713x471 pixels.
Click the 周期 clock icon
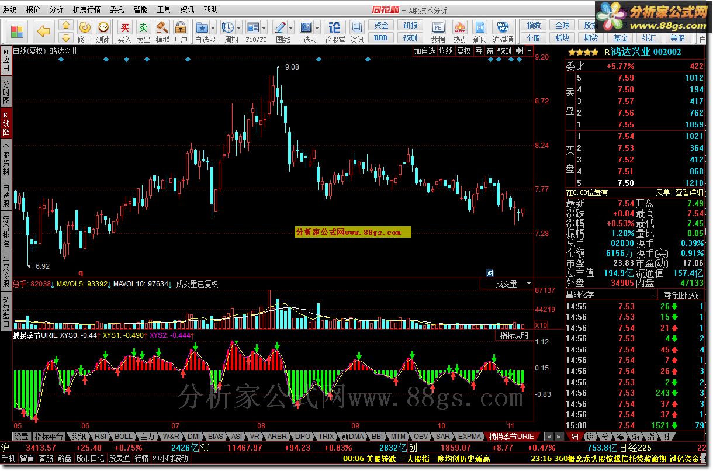click(228, 27)
